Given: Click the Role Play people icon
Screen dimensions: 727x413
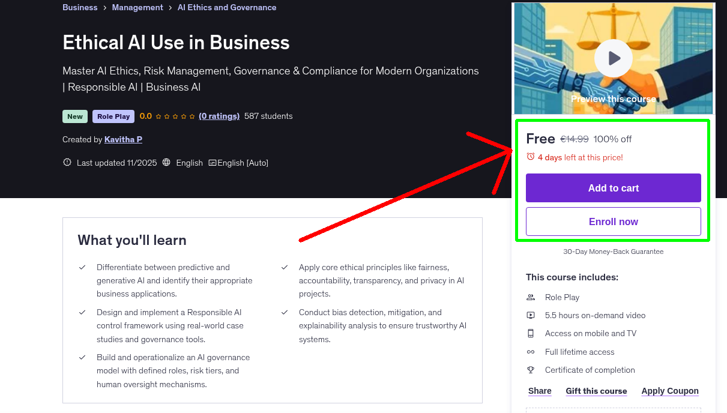Looking at the screenshot, I should 531,297.
